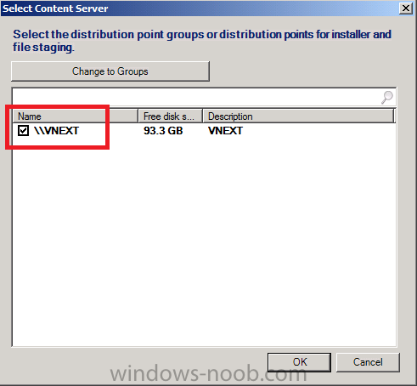
Task: Uncheck the \\VNEXT distribution point checkbox
Action: pyautogui.click(x=23, y=131)
